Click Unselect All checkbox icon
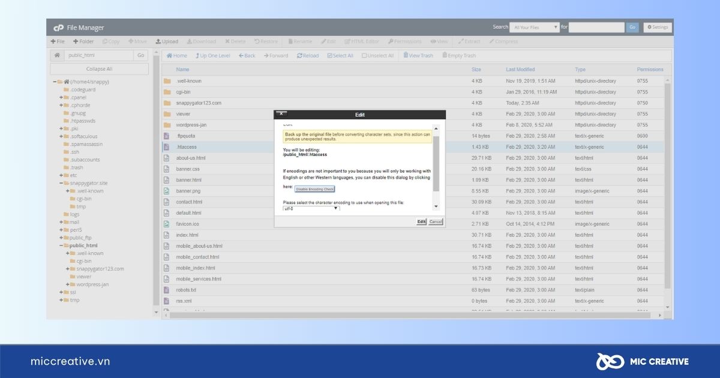Screen dimensions: 720x378 (364, 56)
